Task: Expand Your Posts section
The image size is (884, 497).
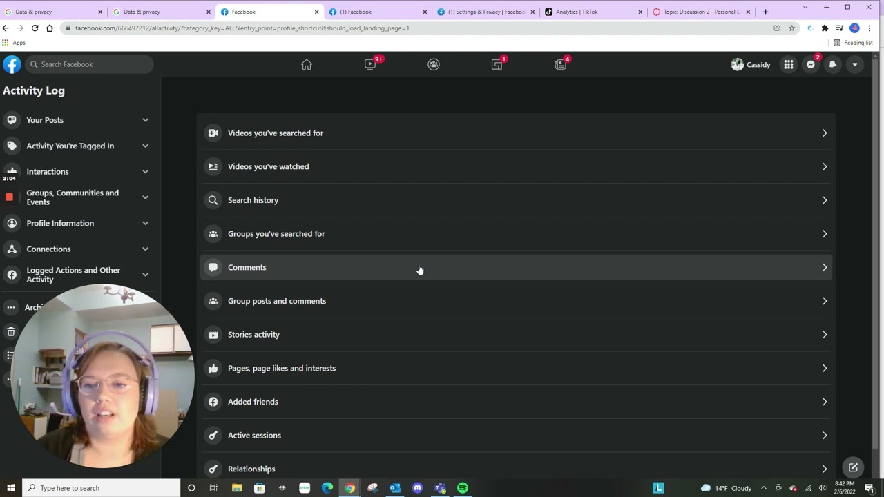Action: coord(79,120)
